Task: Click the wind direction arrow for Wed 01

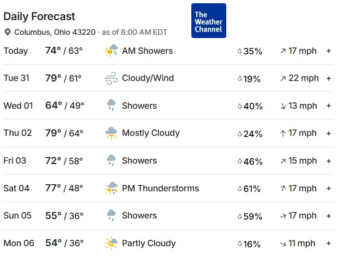Action: (283, 106)
